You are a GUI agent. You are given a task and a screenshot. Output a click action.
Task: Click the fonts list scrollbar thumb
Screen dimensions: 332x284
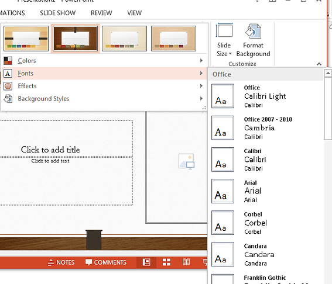click(x=328, y=109)
